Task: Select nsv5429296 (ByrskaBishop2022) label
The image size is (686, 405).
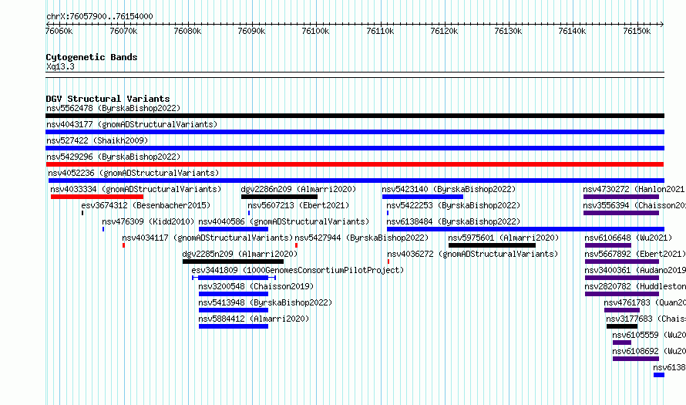Action: click(x=113, y=157)
